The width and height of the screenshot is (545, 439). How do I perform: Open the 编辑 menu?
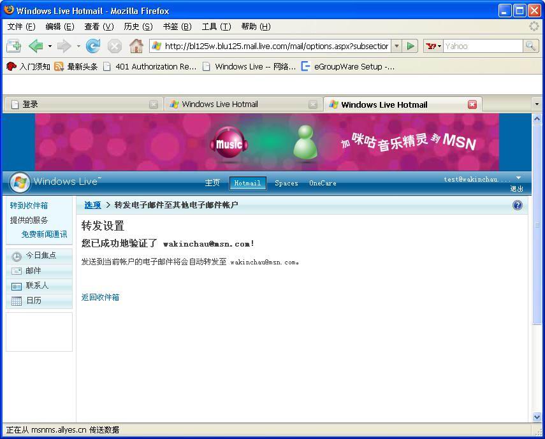point(60,27)
